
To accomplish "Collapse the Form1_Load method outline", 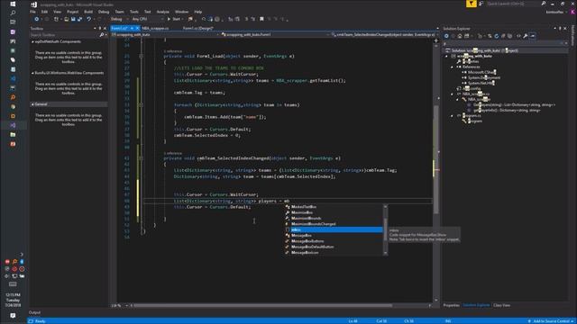I will [x=141, y=56].
